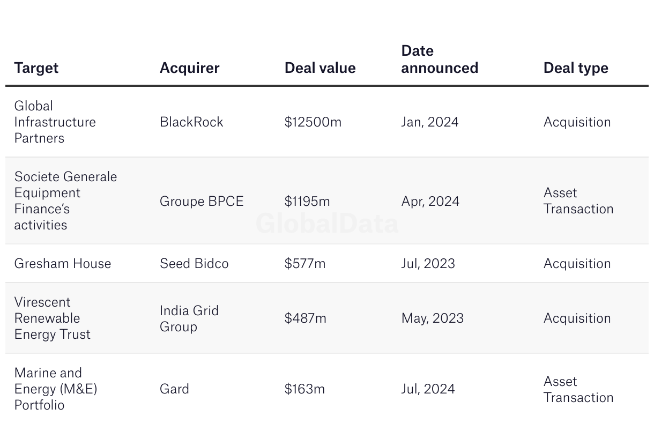Viewport: 654px width, 446px height.
Task: Click the $1195m deal value
Action: [x=307, y=201]
